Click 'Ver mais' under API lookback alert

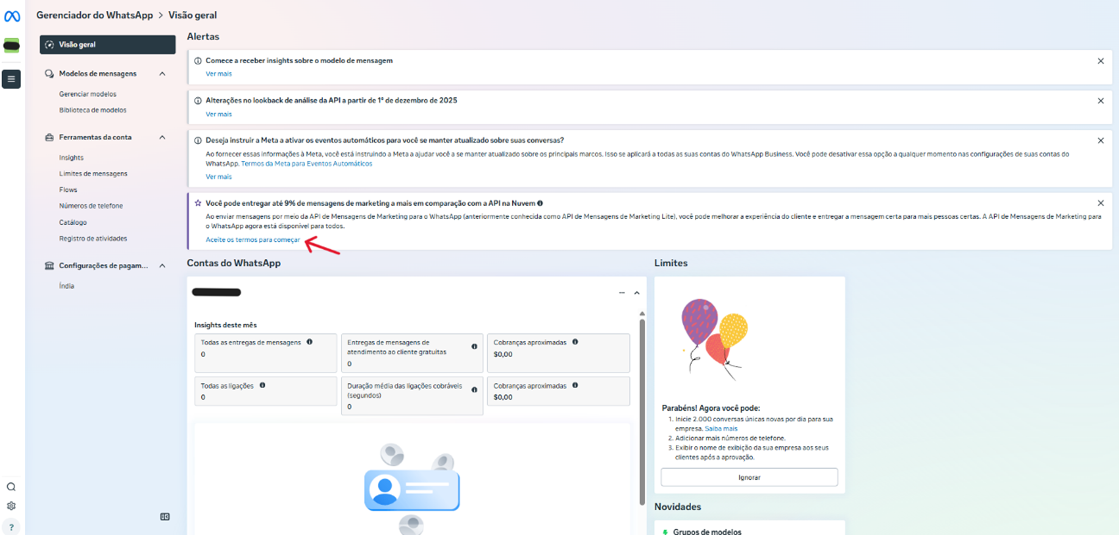[219, 114]
